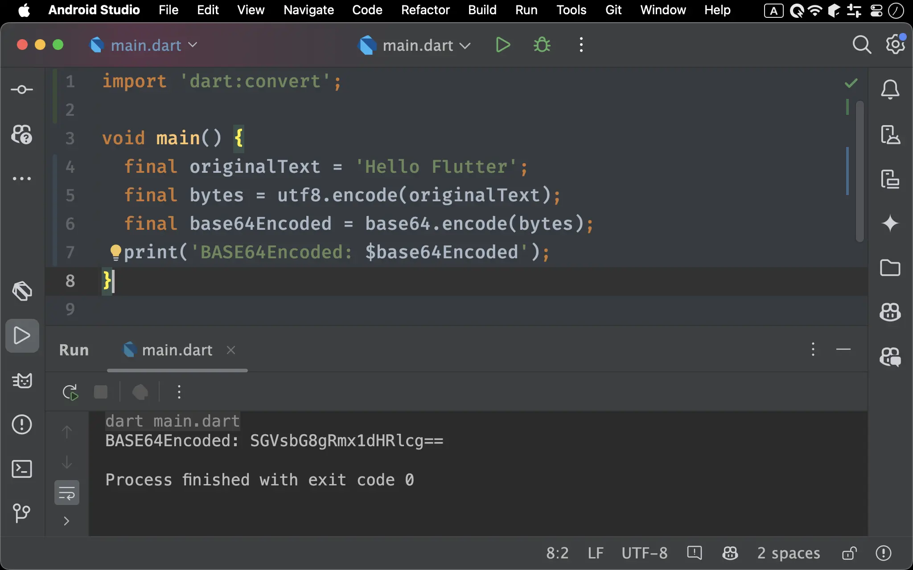
Task: Open the Navigate menu
Action: (x=308, y=10)
